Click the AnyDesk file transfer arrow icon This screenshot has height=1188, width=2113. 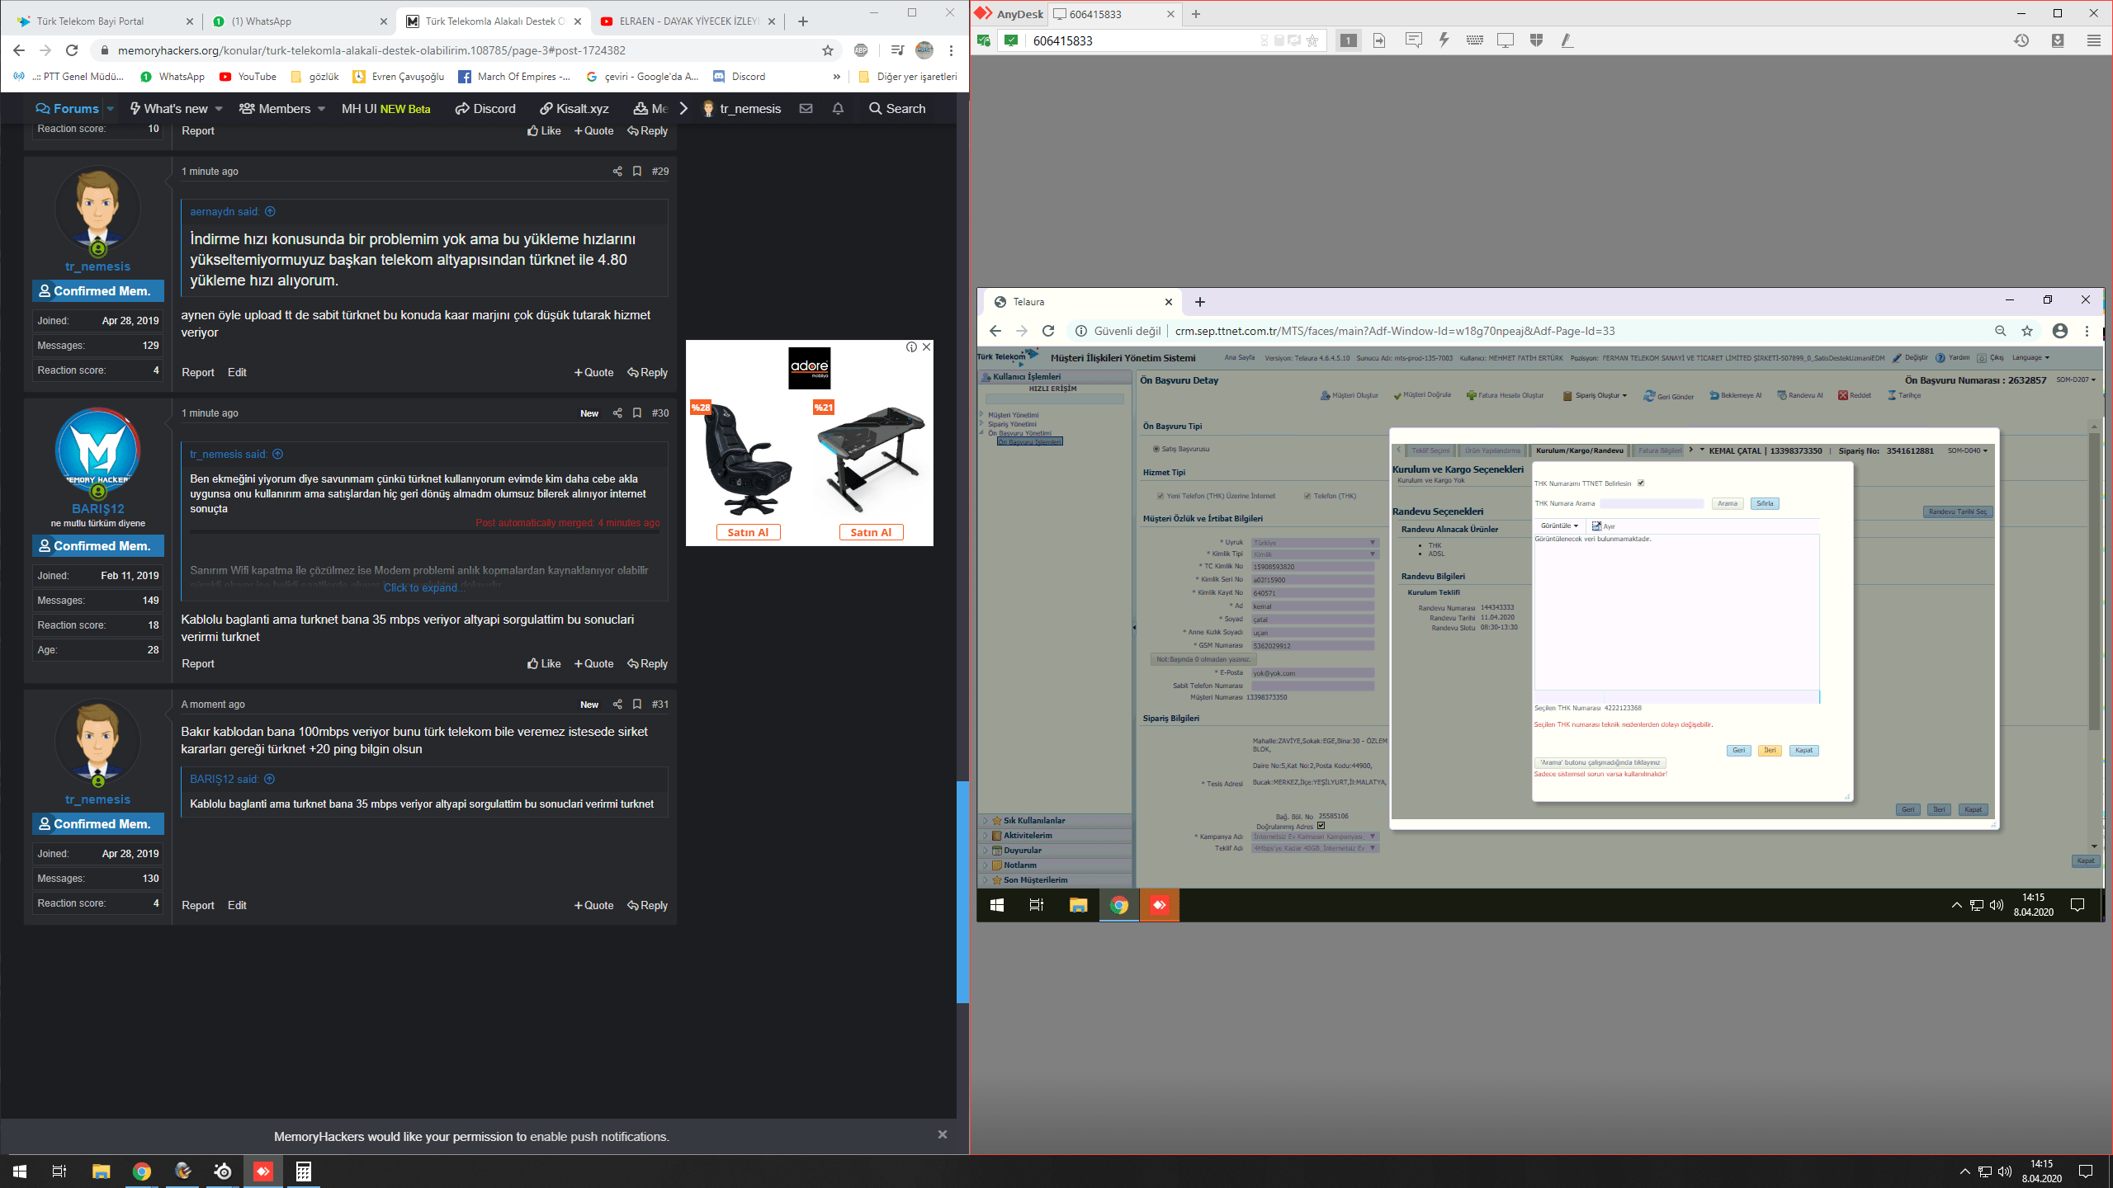click(1379, 40)
